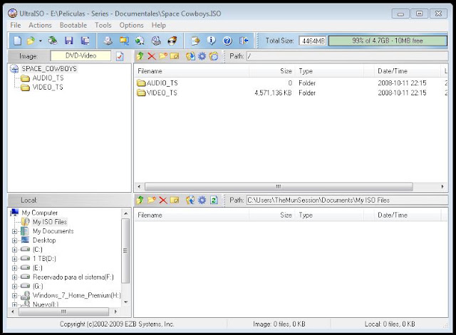The image size is (456, 335).
Task: Expand the (C:) drive node
Action: [14, 250]
